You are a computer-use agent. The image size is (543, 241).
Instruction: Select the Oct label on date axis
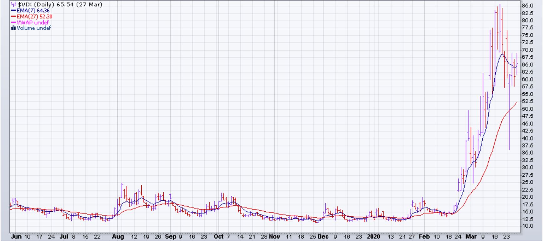[218, 237]
